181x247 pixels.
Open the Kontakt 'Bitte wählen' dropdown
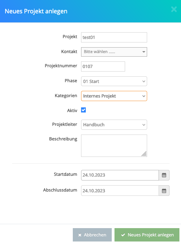[114, 52]
